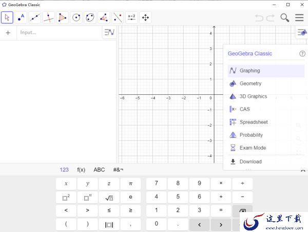Tap the cursor left arrow key

(x=199, y=224)
